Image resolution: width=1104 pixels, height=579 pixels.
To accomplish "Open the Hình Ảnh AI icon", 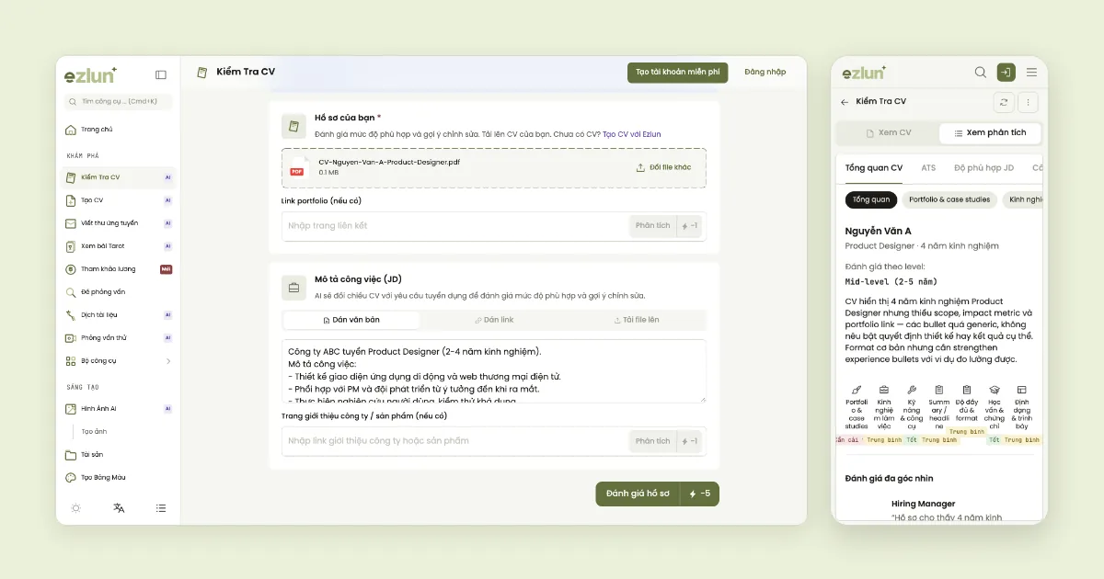I will [71, 409].
